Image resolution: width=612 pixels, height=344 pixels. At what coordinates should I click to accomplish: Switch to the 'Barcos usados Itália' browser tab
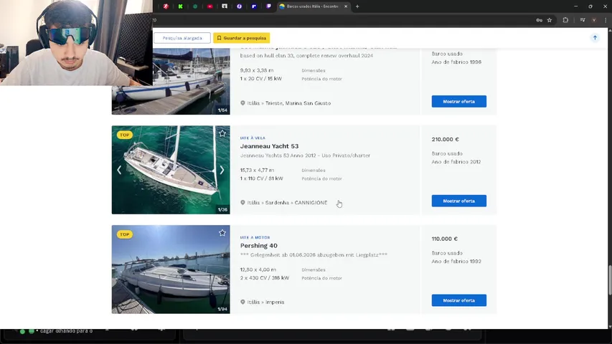(312, 6)
